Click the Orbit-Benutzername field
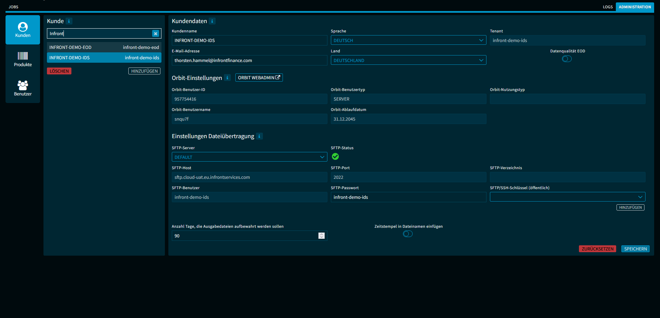The width and height of the screenshot is (660, 318). click(x=249, y=119)
